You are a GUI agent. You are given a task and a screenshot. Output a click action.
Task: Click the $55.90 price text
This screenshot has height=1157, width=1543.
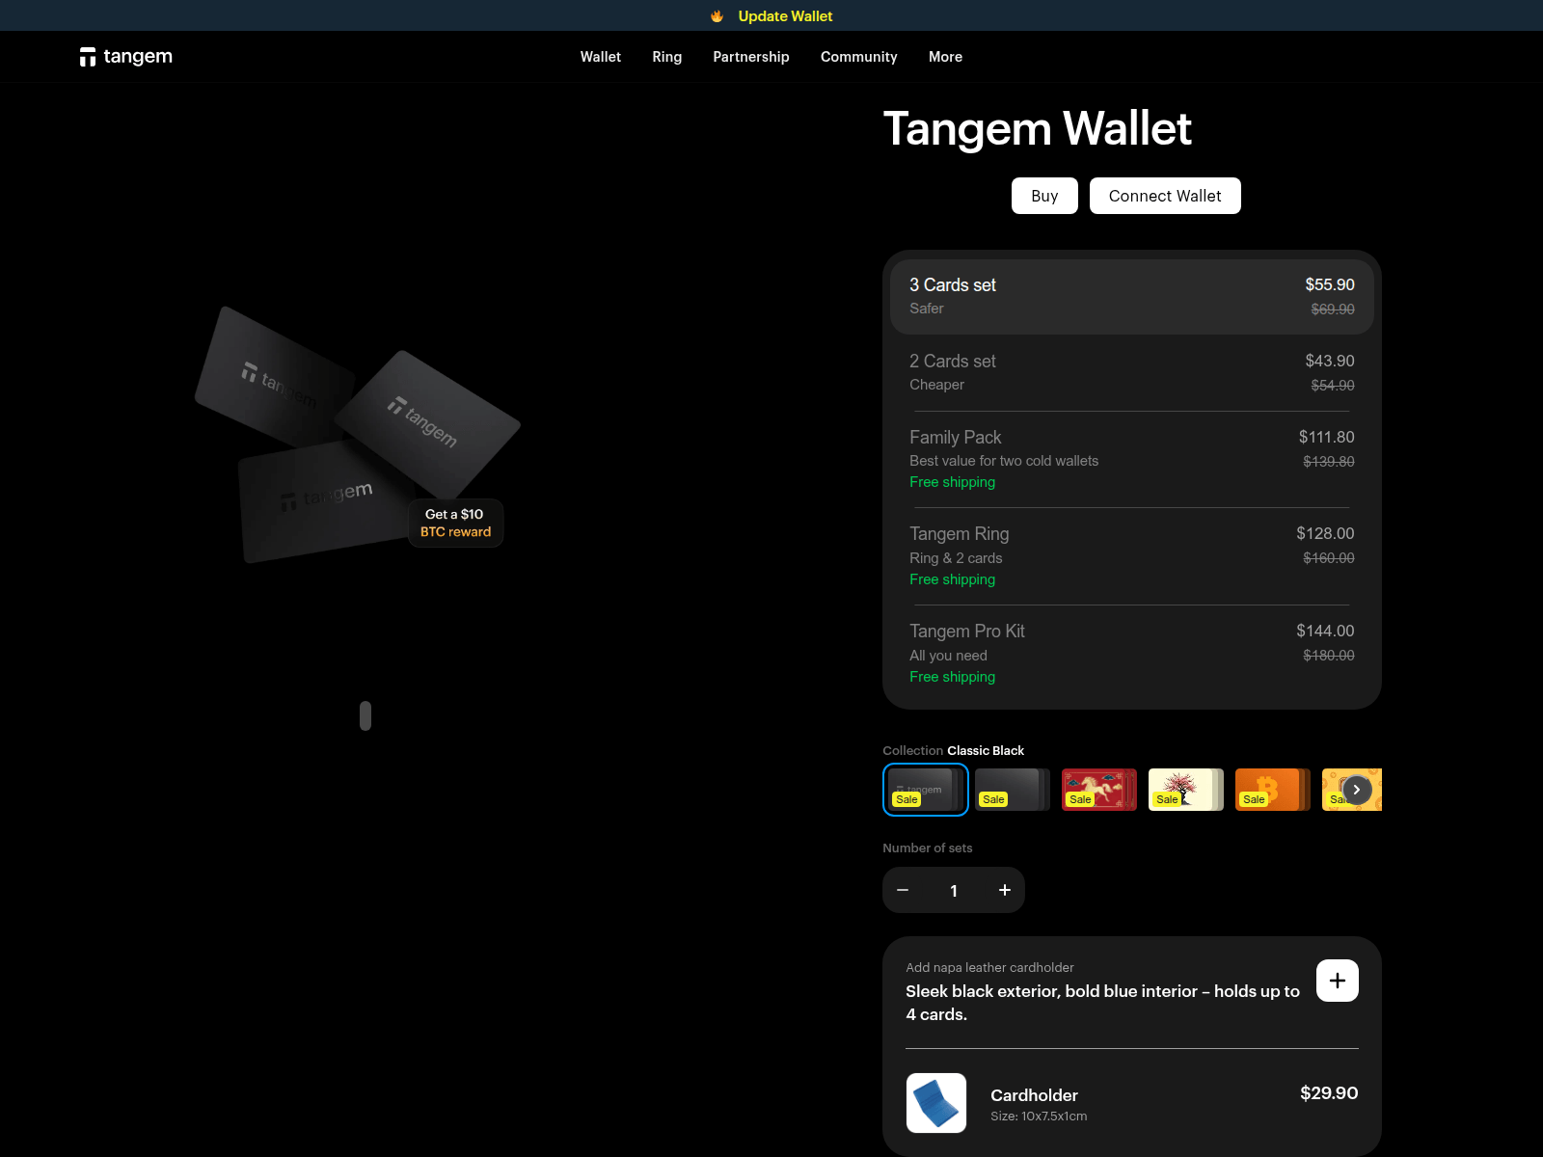click(1330, 284)
